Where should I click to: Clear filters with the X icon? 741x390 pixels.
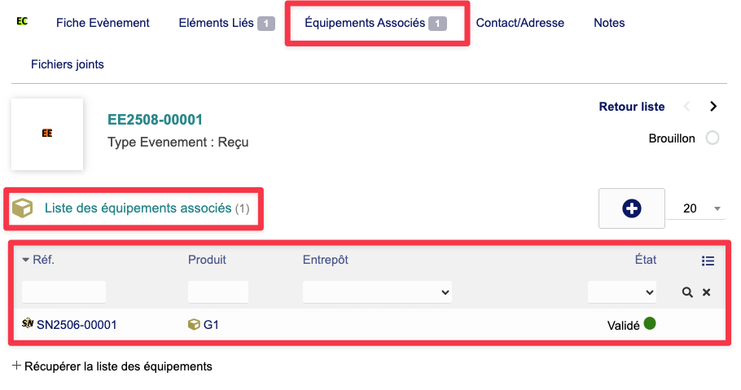[x=707, y=292]
